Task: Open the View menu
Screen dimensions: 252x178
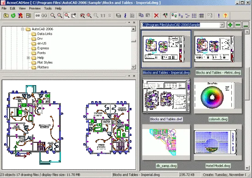Action: (x=22, y=8)
